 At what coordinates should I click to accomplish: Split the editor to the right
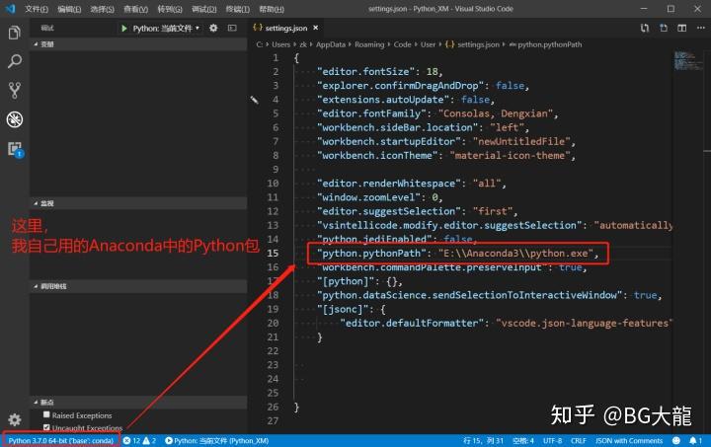click(681, 28)
